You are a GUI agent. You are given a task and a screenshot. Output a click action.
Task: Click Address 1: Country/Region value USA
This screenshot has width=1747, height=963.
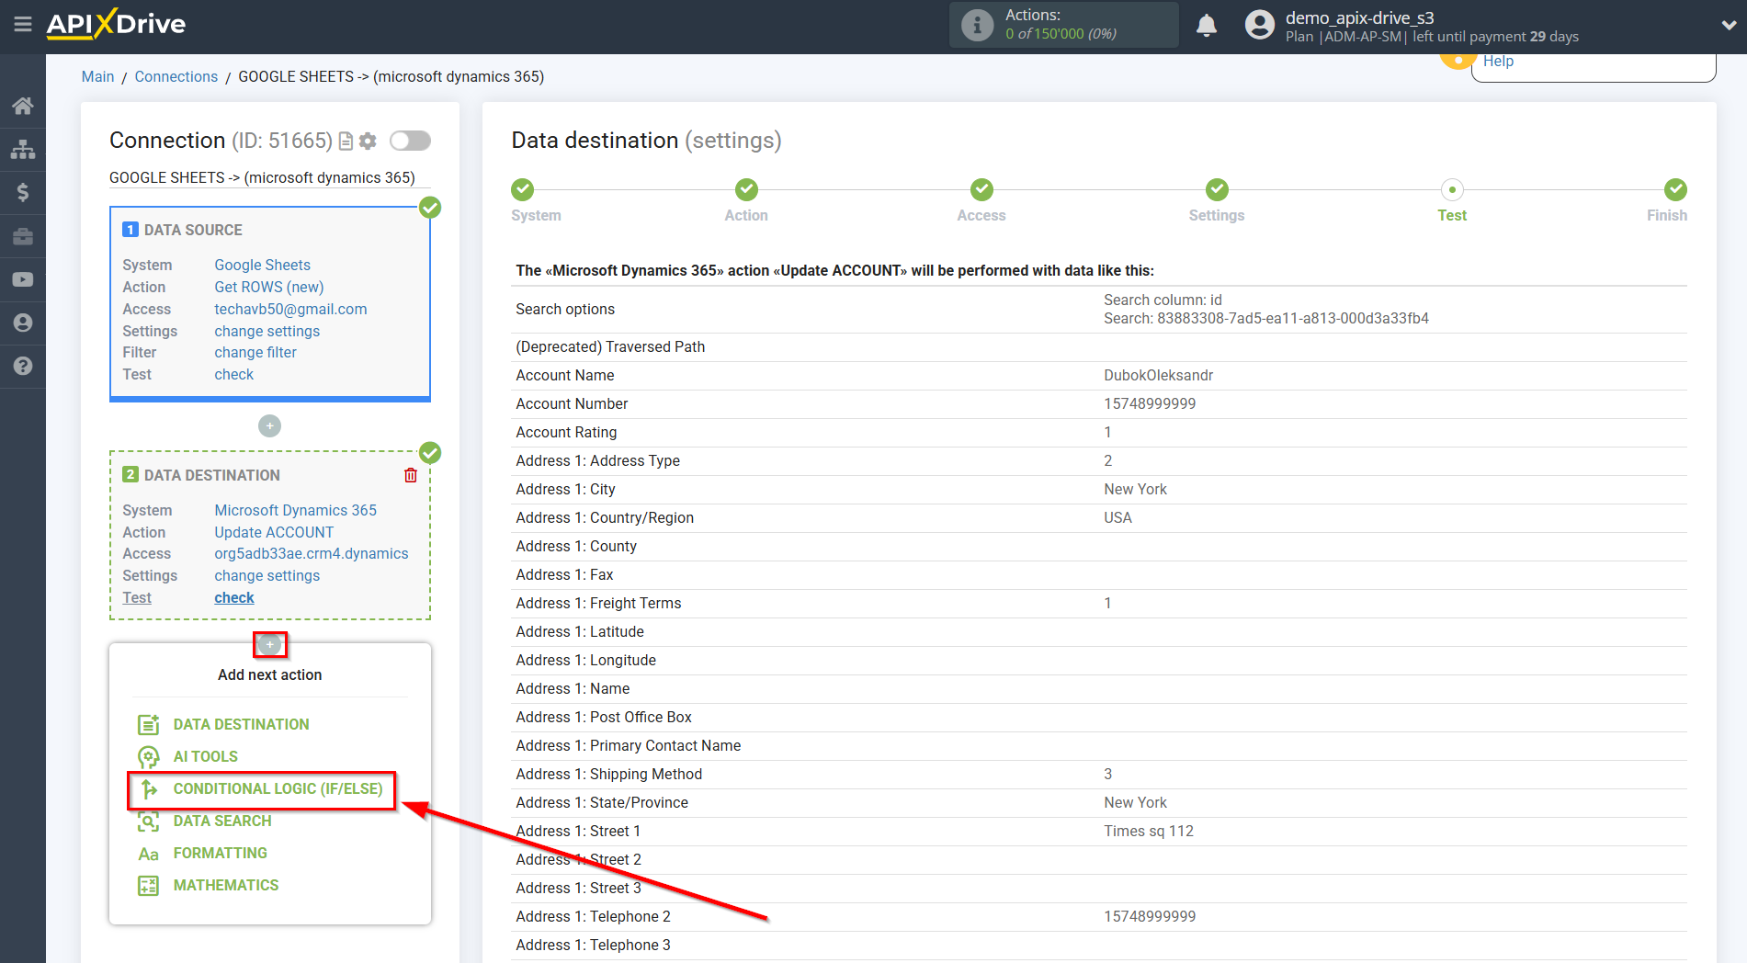[x=1117, y=517]
